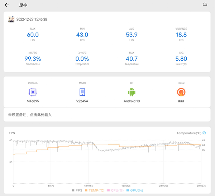
Task: Click the 18m22s mark on chart timeline
Action: (x=126, y=186)
